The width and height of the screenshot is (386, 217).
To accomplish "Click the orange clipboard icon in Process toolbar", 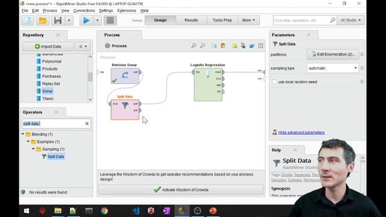I will [223, 46].
